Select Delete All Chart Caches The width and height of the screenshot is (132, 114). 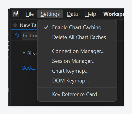(77, 37)
